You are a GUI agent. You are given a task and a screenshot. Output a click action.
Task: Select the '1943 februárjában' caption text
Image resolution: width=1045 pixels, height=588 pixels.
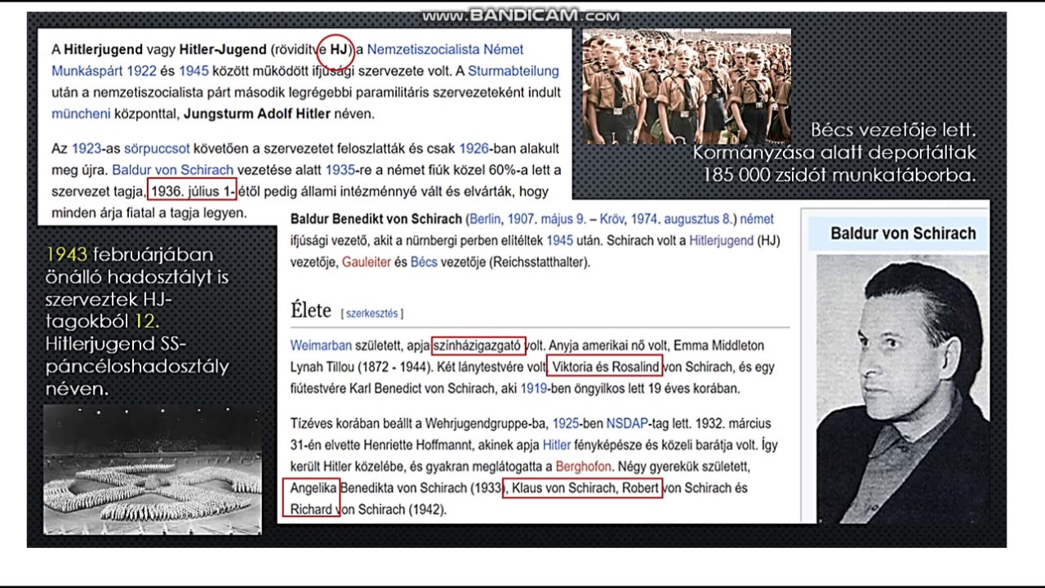(x=129, y=255)
